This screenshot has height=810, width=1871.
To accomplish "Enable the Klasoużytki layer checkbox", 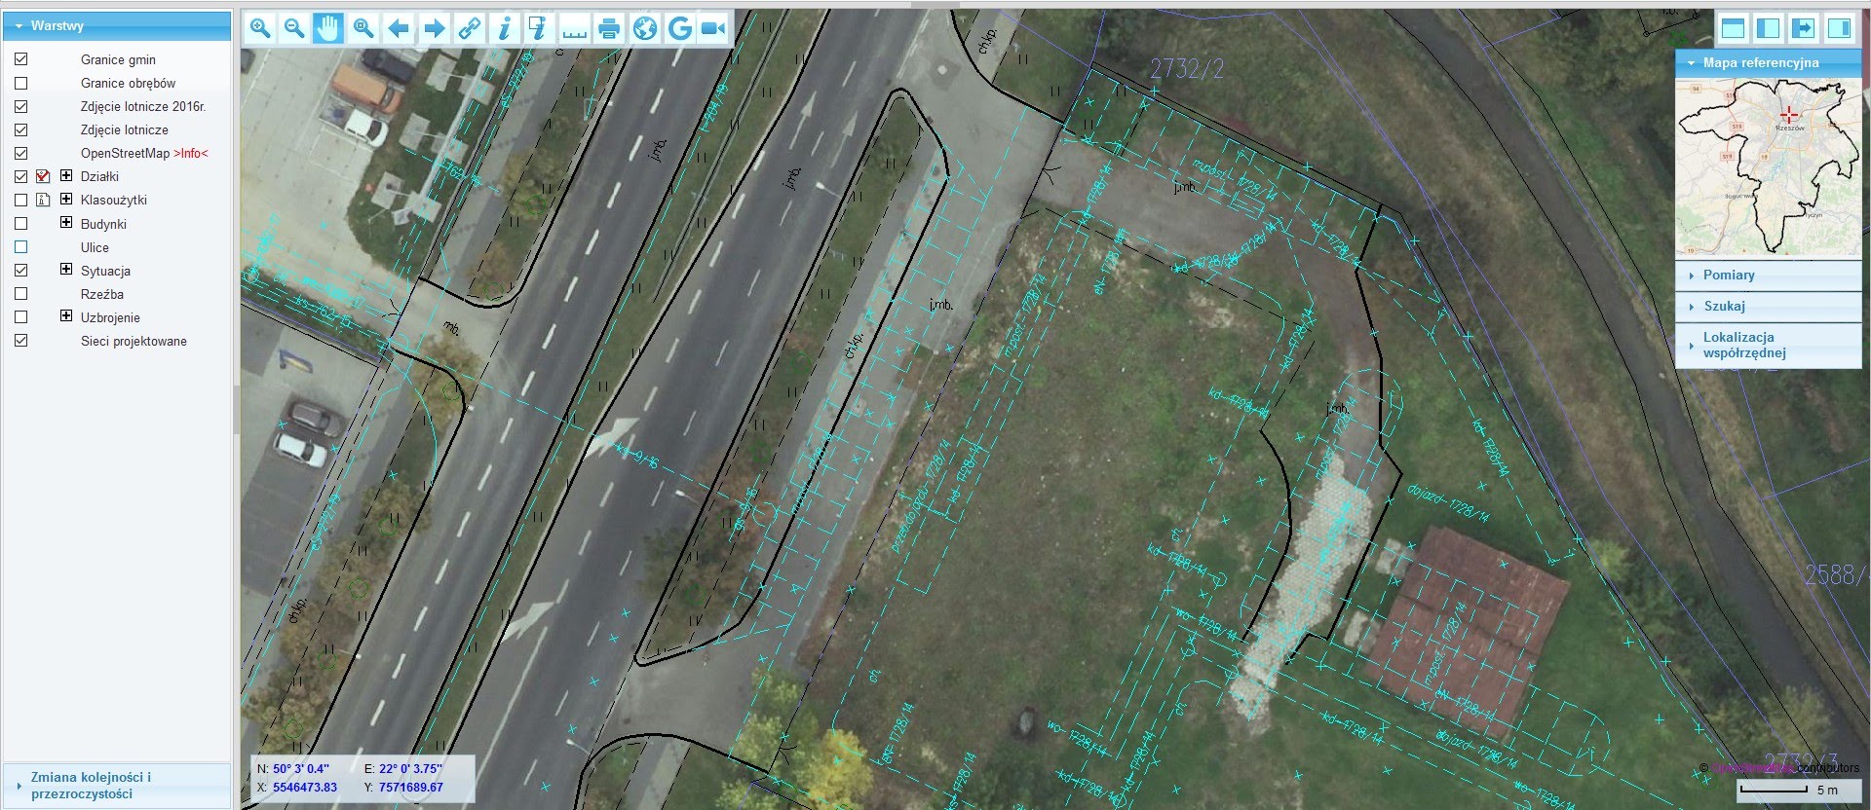I will click(x=20, y=200).
